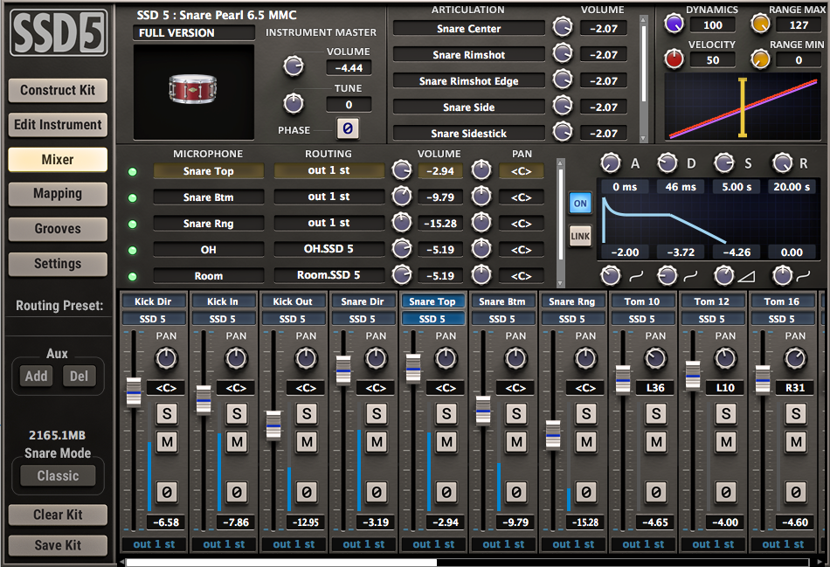Open the Kick Dir channel output dropdown
This screenshot has width=830, height=567.
point(154,543)
